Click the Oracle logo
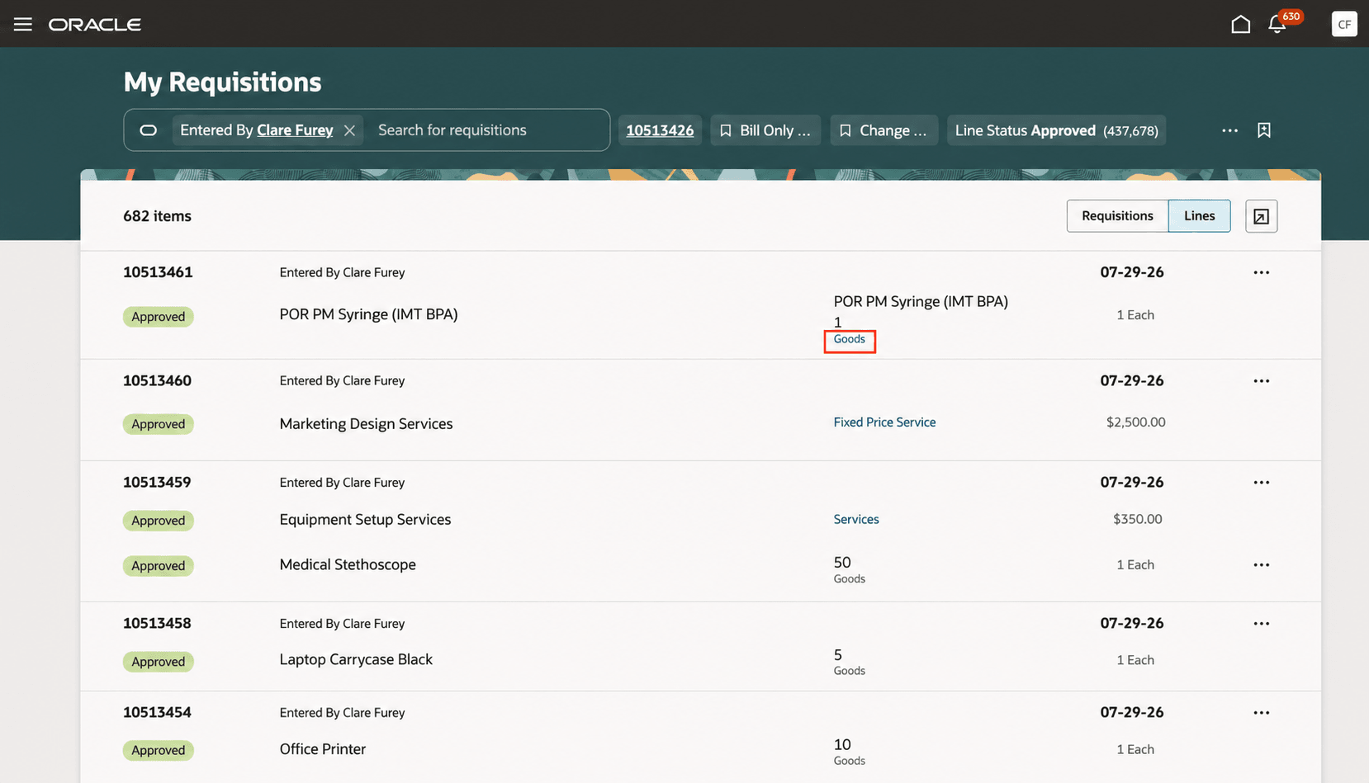The height and width of the screenshot is (783, 1369). (95, 25)
